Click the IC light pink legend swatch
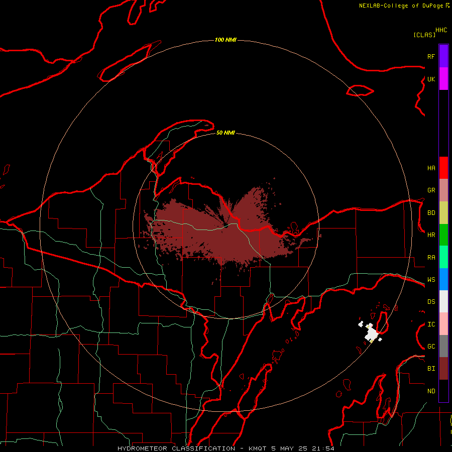Viewport: 452px width, 452px height. [x=443, y=324]
